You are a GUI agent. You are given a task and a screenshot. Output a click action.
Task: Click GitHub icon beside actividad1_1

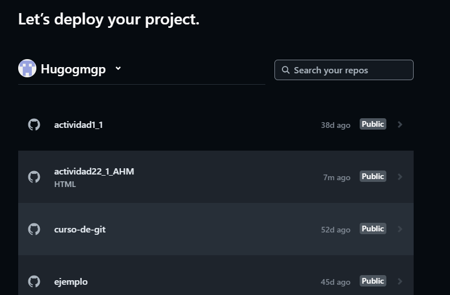tap(34, 124)
